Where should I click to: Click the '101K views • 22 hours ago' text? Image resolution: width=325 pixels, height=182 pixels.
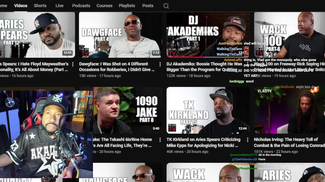point(276,151)
